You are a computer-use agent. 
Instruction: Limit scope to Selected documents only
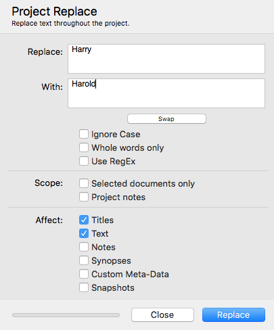84,183
